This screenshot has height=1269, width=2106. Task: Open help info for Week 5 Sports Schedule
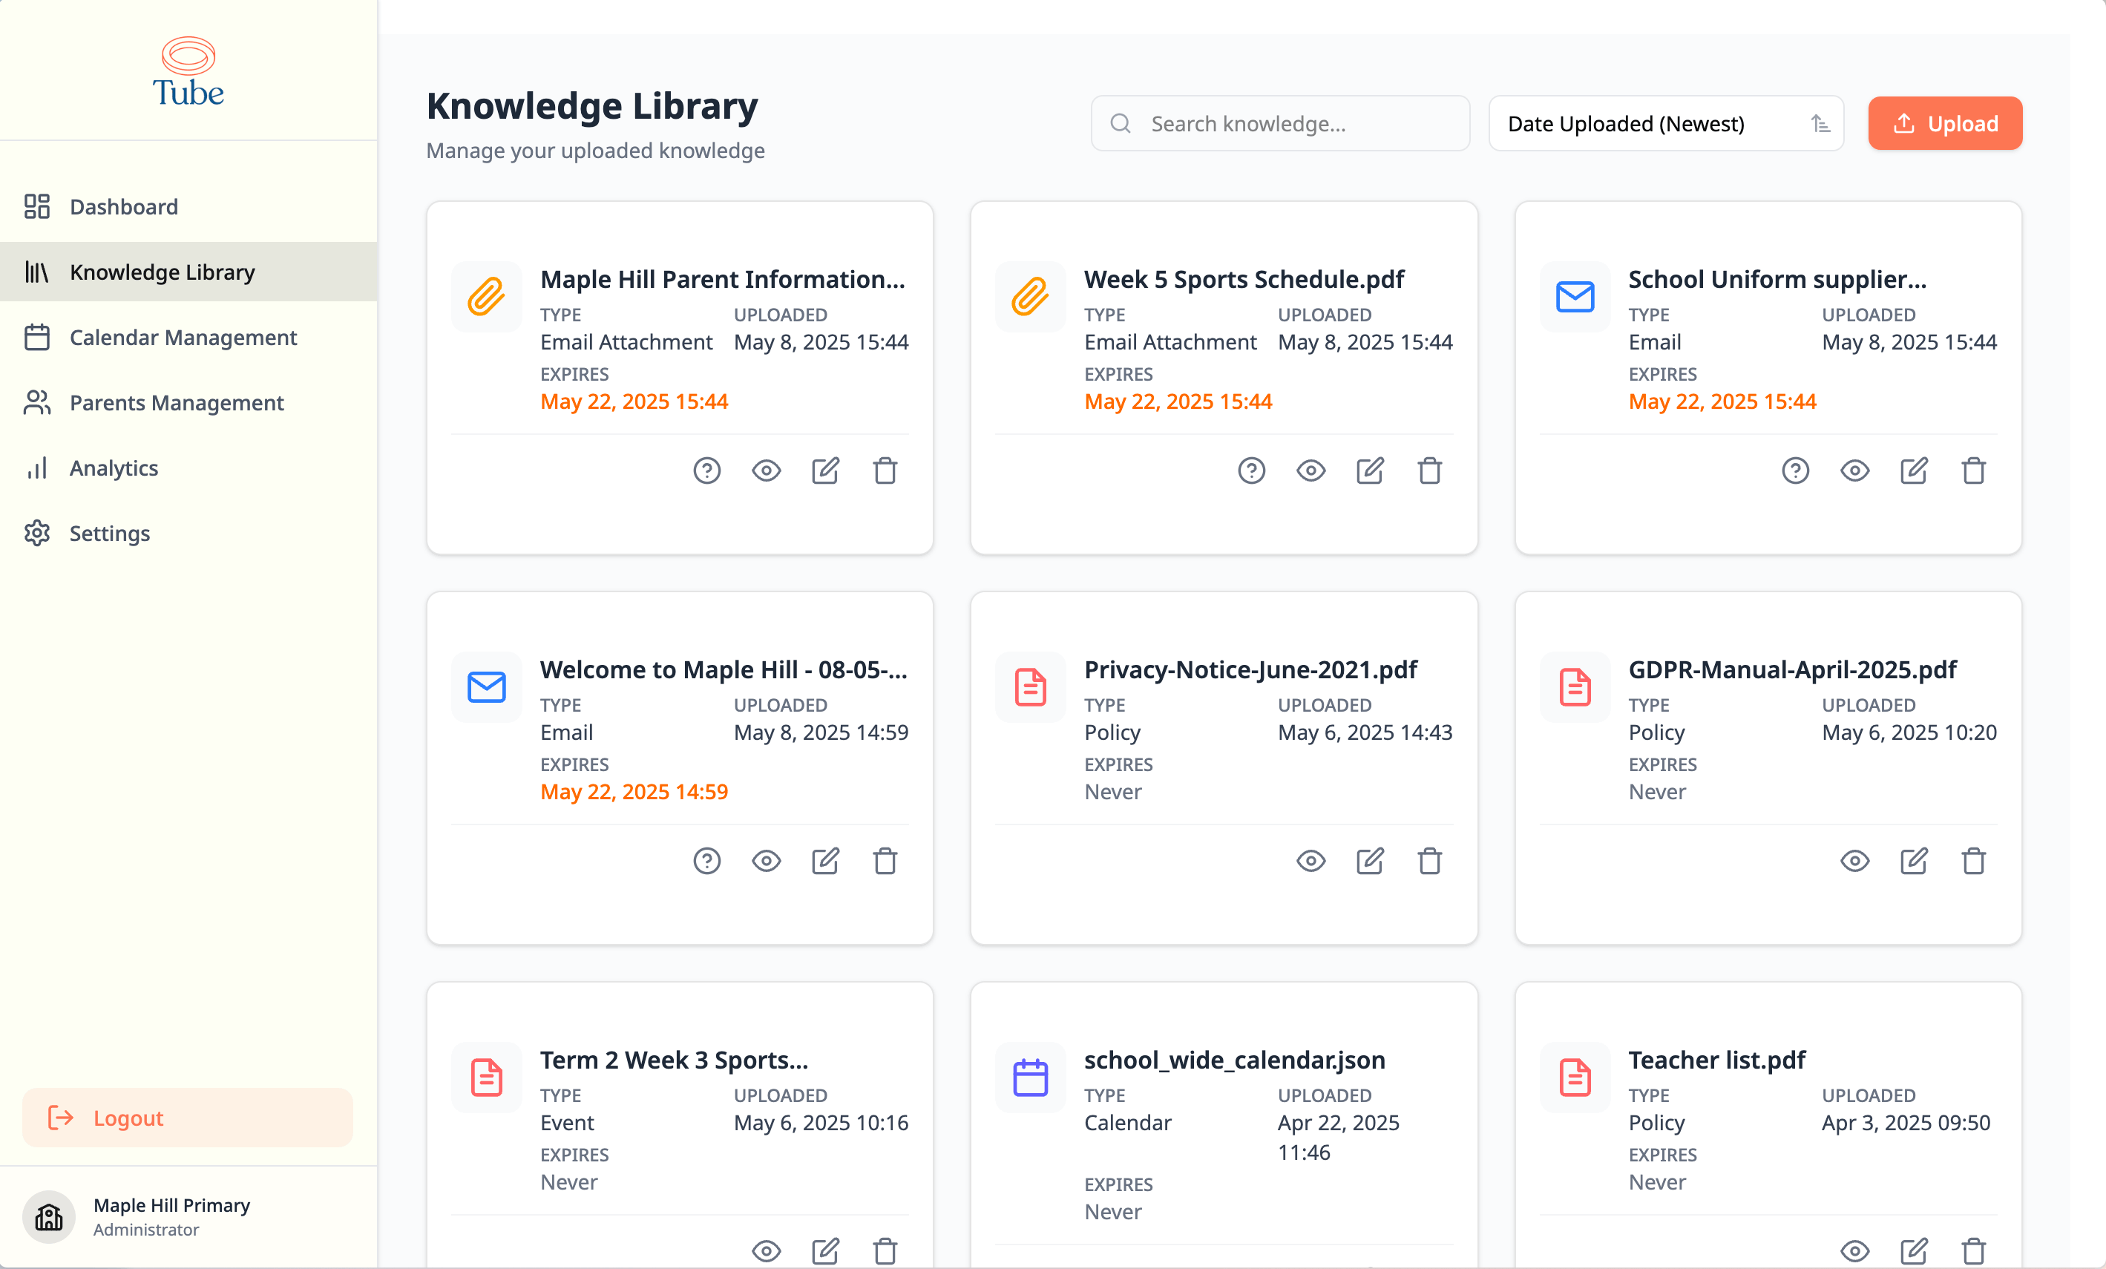(1250, 470)
